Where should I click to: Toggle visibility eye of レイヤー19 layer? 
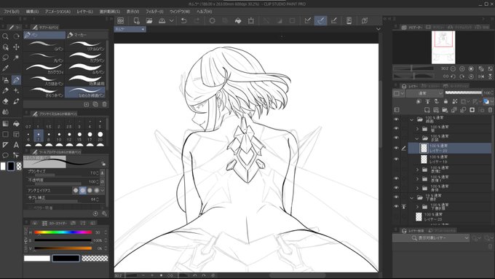(x=396, y=159)
